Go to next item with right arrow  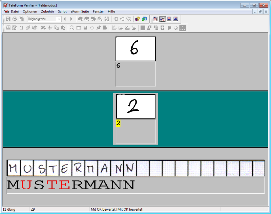(71, 19)
